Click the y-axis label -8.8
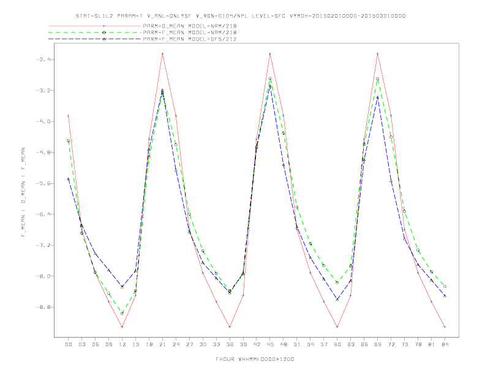The image size is (485, 375). coord(43,307)
